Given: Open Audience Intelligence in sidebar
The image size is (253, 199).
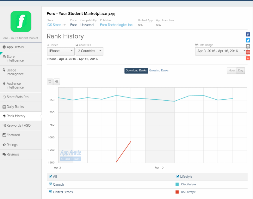Looking at the screenshot, I should 21,85.
